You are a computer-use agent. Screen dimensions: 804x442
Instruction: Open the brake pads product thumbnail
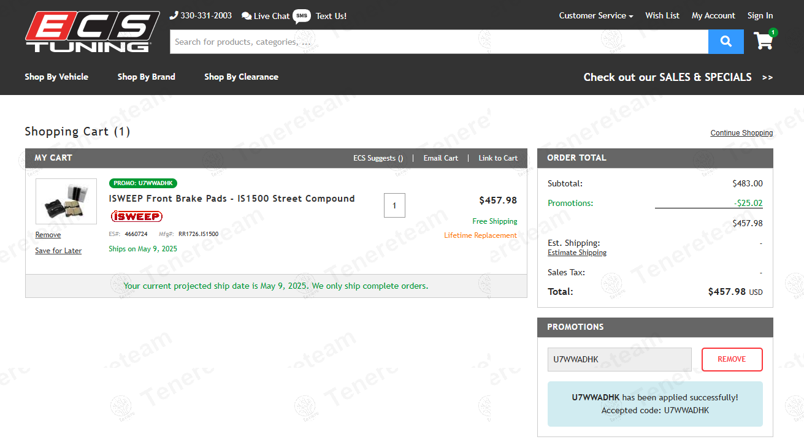[66, 202]
